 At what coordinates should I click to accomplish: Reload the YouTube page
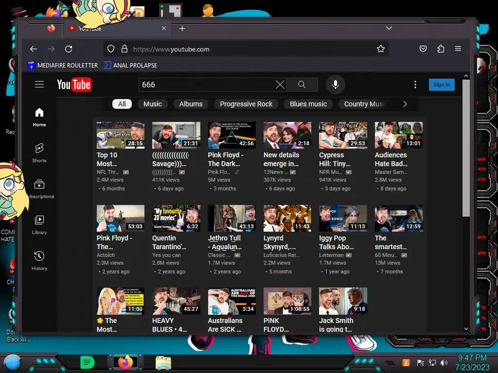pyautogui.click(x=69, y=49)
